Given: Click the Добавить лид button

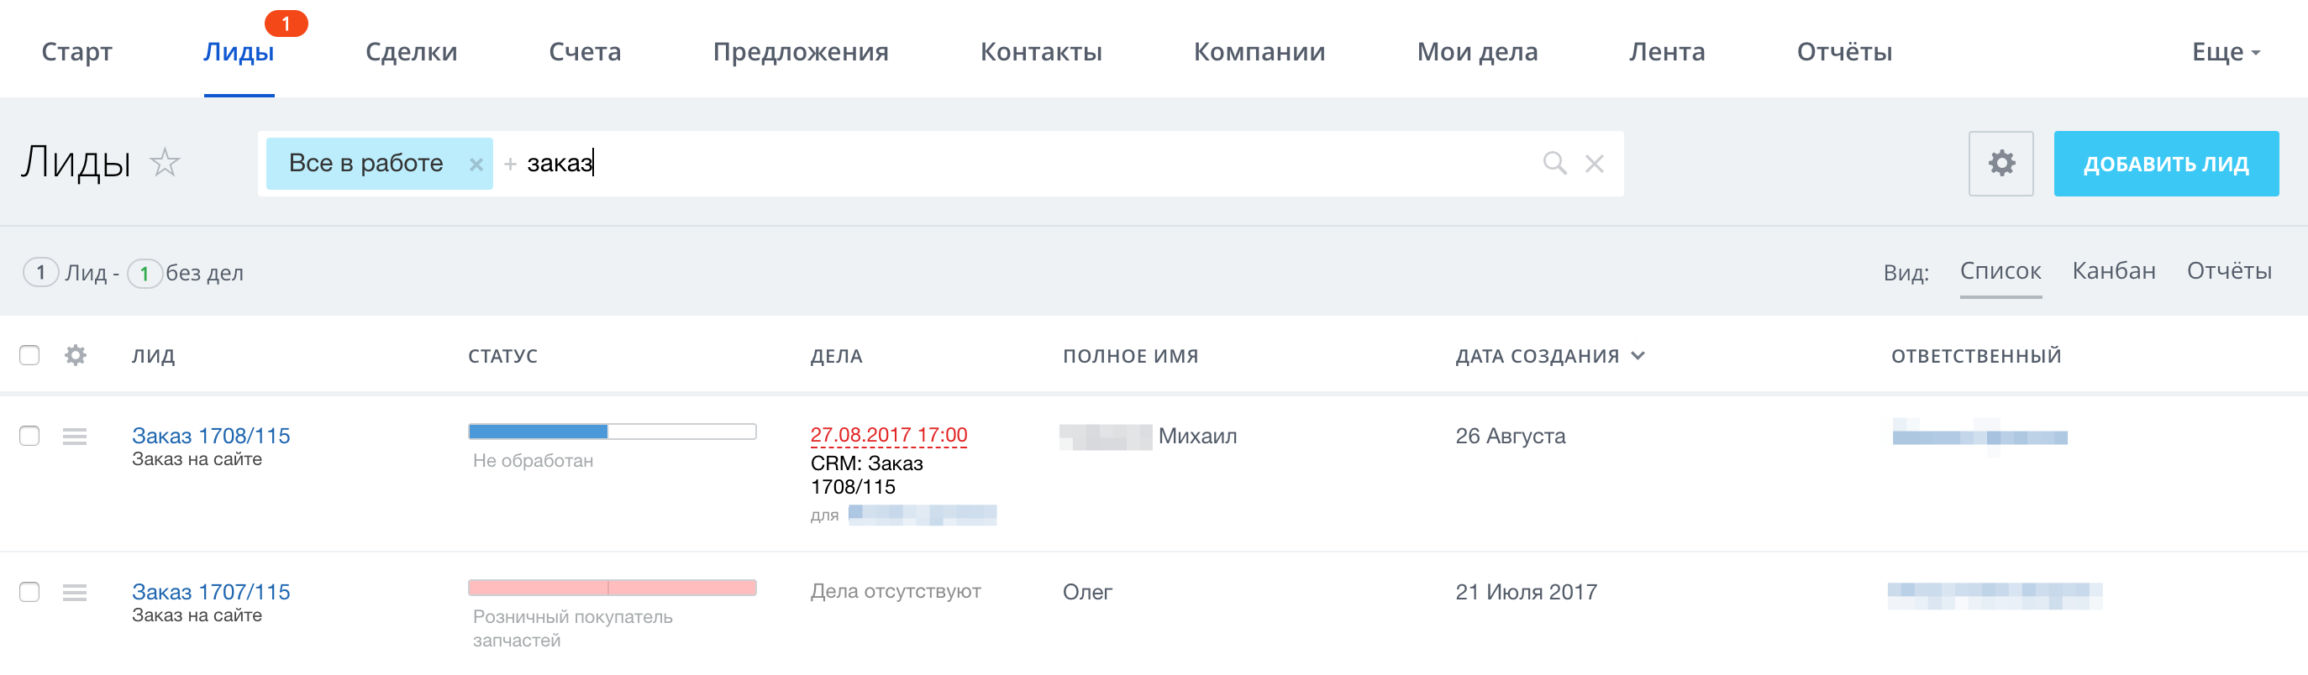Looking at the screenshot, I should coord(2165,164).
